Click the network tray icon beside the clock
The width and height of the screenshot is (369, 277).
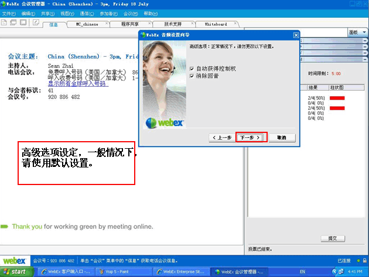(x=341, y=272)
